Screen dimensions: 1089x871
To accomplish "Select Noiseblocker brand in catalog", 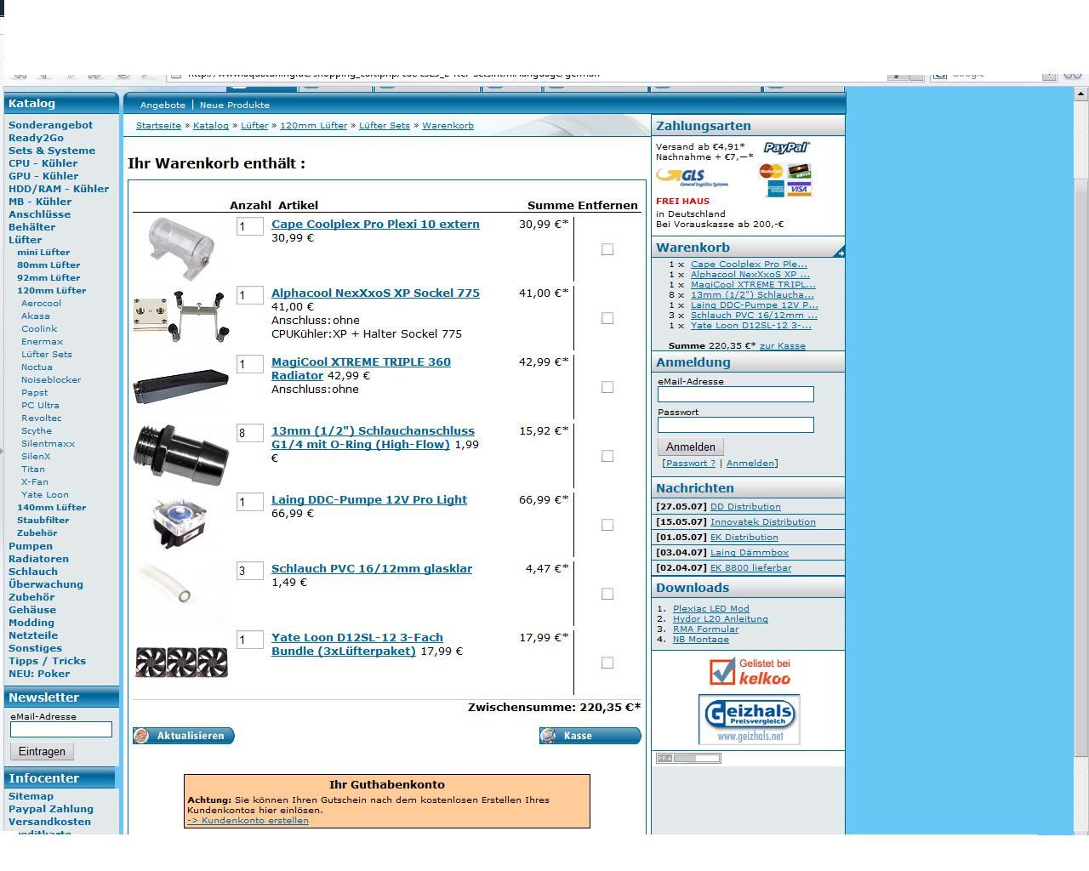I will click(x=51, y=380).
